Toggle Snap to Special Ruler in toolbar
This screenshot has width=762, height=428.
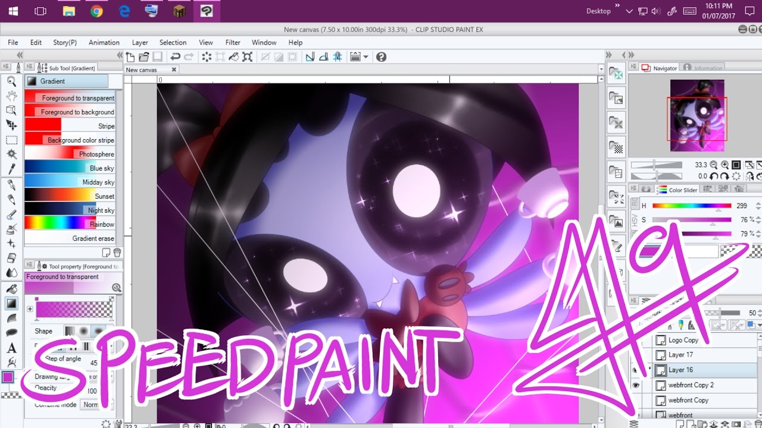click(x=323, y=57)
